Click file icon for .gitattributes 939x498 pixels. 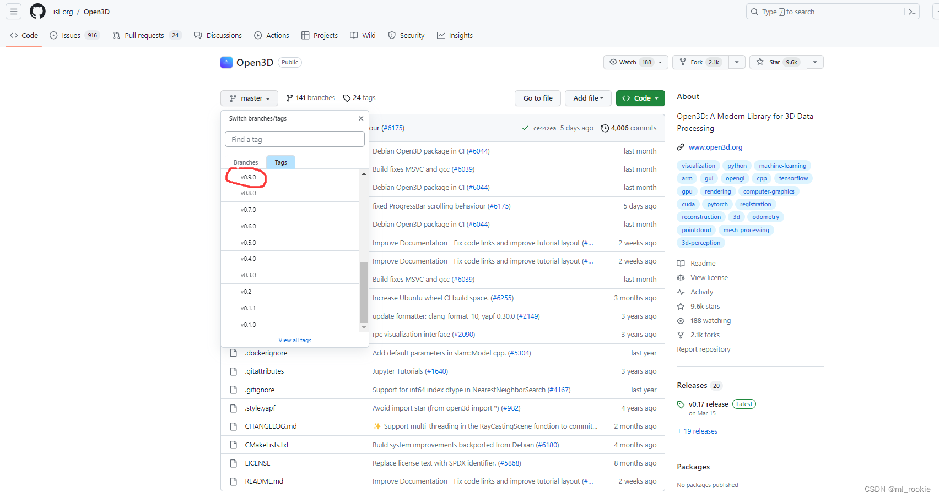tap(234, 371)
